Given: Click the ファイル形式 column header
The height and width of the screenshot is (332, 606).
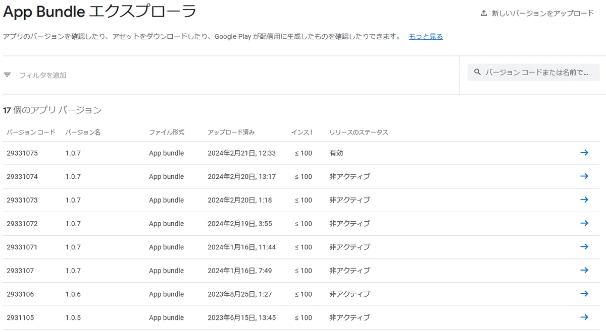Looking at the screenshot, I should (x=167, y=132).
